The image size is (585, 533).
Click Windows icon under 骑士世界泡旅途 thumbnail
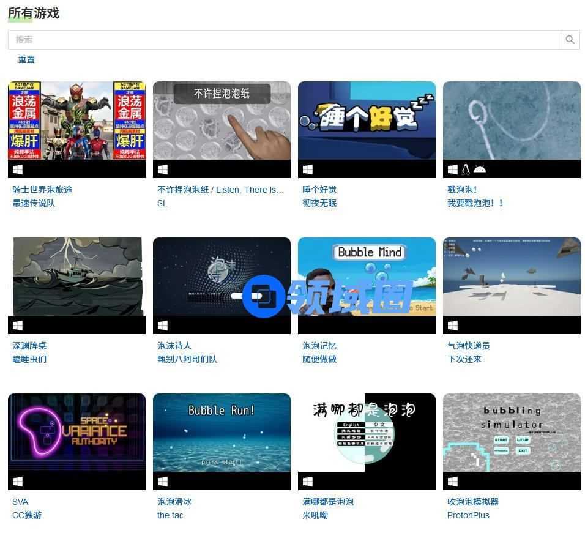[17, 170]
